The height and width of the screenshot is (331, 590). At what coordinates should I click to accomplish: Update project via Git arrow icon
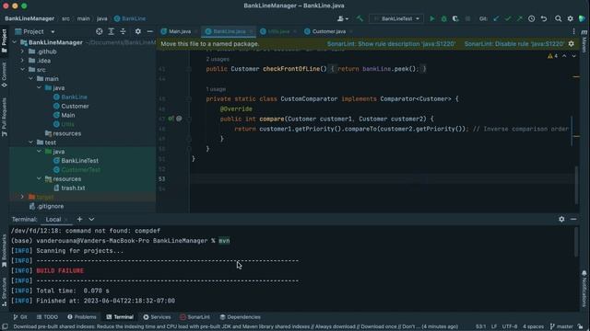coord(496,18)
